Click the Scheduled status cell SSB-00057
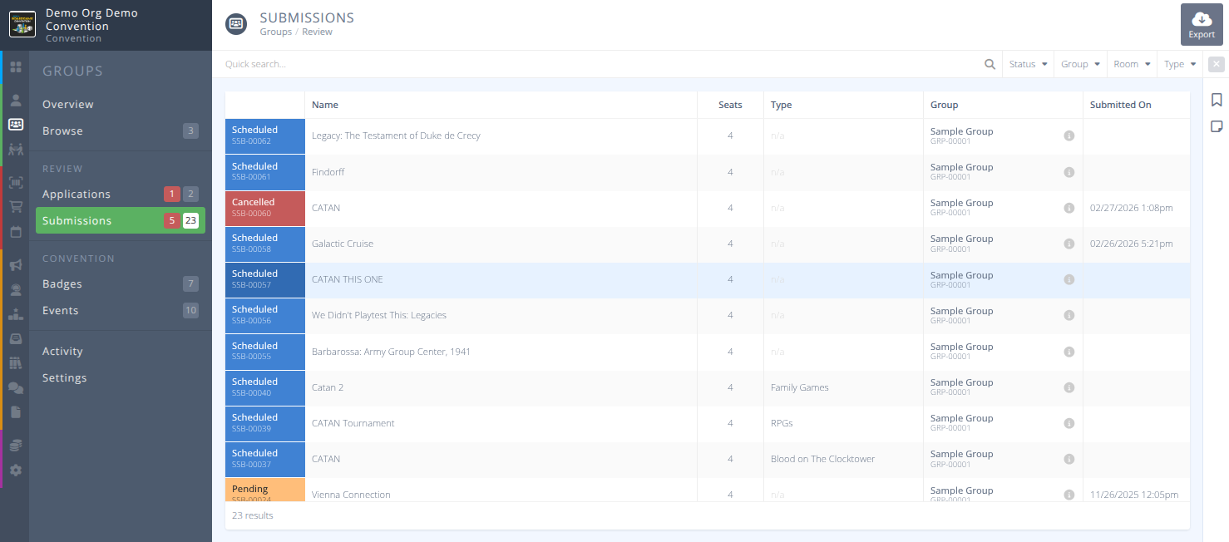 [x=265, y=279]
